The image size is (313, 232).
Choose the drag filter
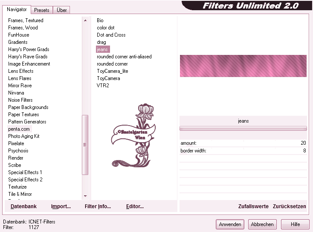[101, 42]
